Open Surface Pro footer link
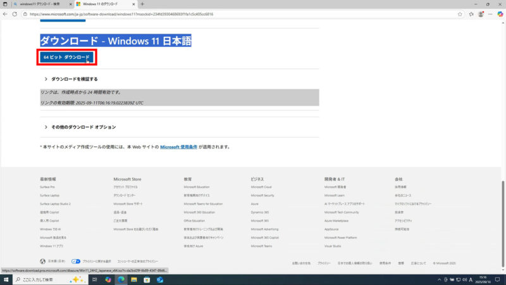The height and width of the screenshot is (285, 506). click(x=47, y=187)
